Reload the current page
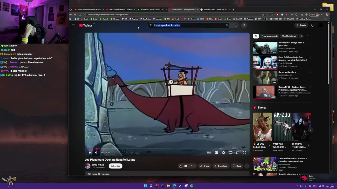This screenshot has width=337, height=189. pyautogui.click(x=80, y=14)
